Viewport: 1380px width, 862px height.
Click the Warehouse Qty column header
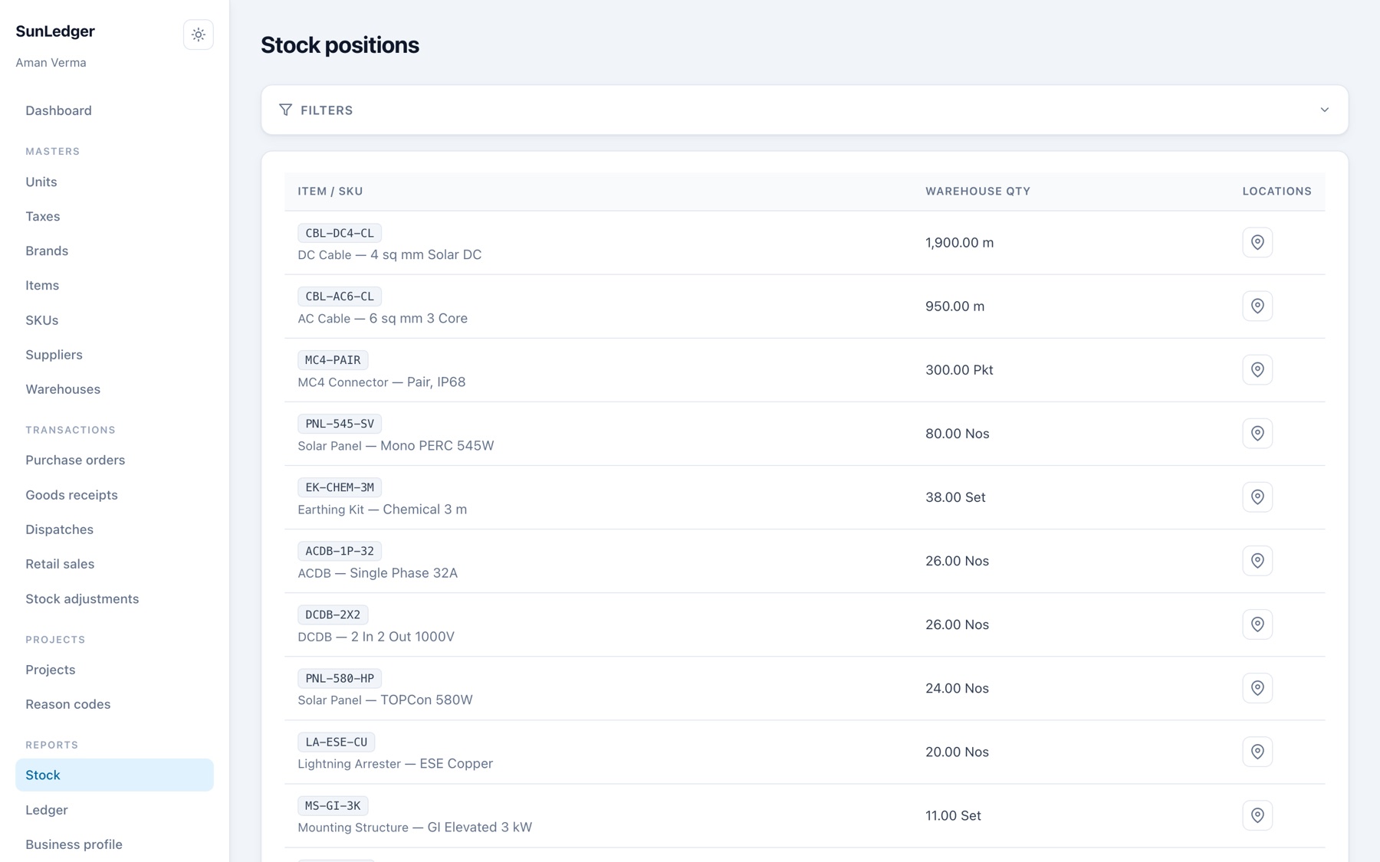tap(978, 191)
